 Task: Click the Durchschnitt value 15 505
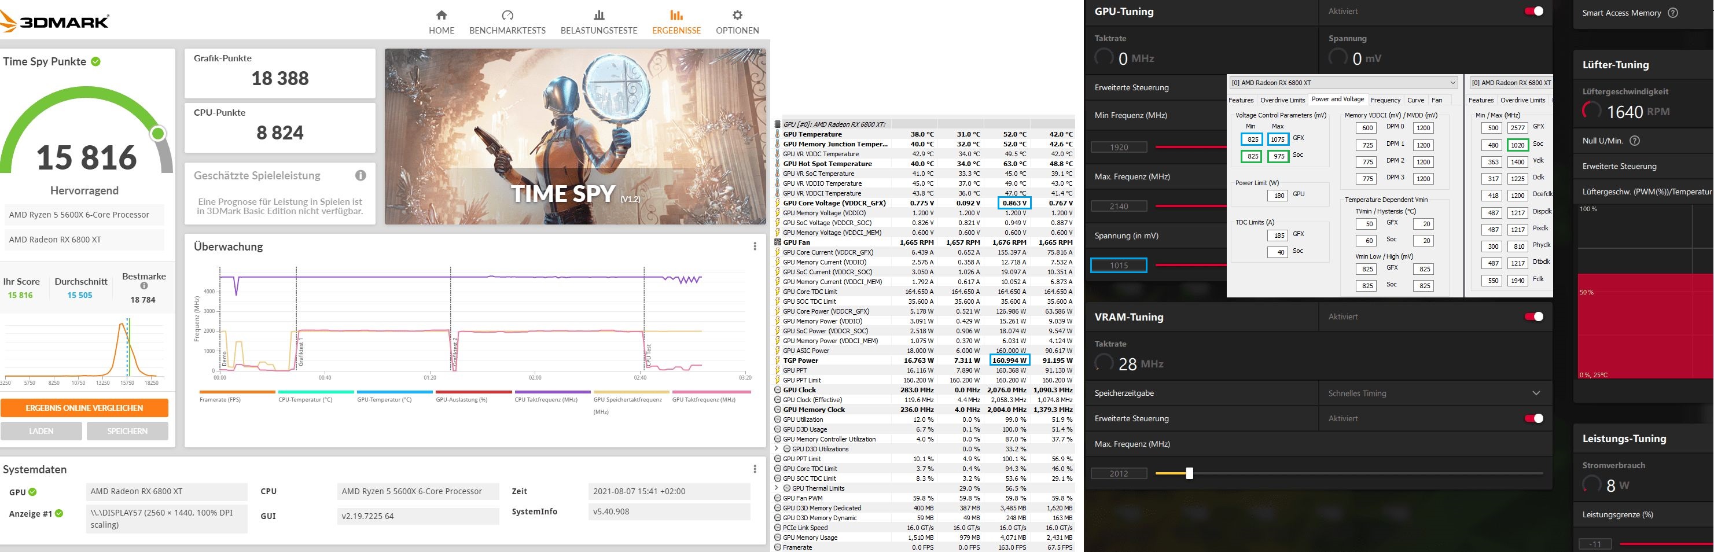(80, 295)
